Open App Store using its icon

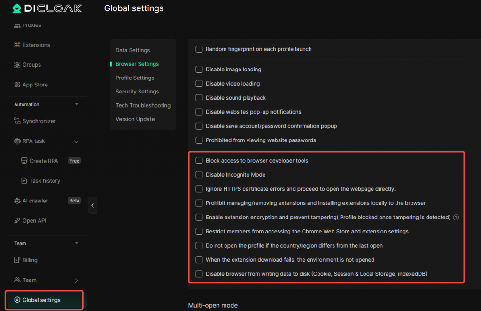(x=17, y=85)
